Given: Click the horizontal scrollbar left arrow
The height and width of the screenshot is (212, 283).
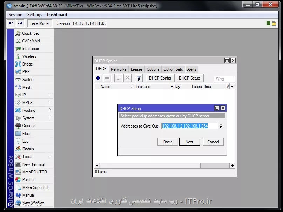Looking at the screenshot, I should pyautogui.click(x=97, y=166).
